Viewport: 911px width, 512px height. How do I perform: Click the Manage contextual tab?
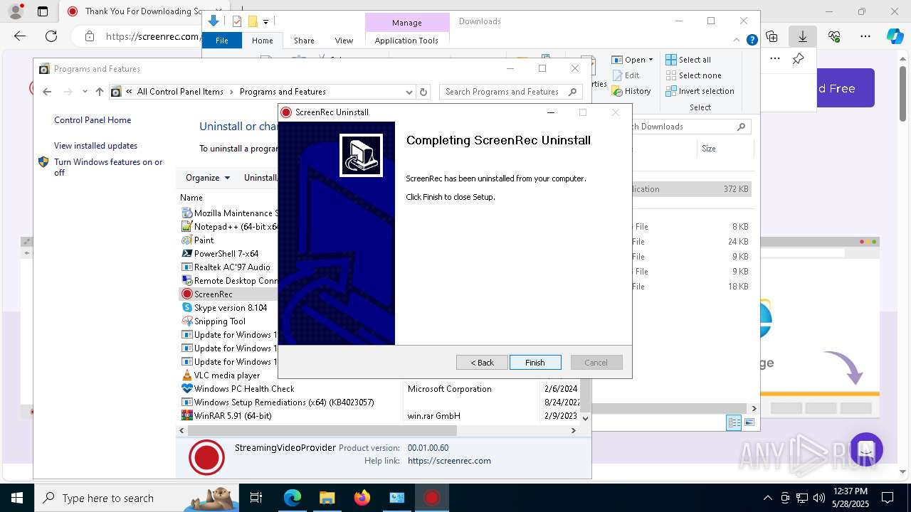[x=407, y=23]
